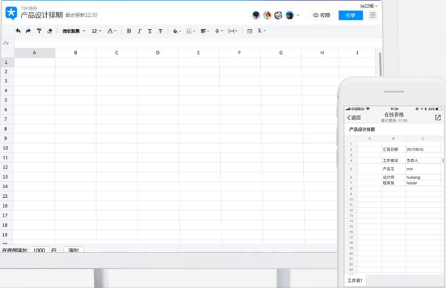This screenshot has width=446, height=288.
Task: Click the blue 分享 button
Action: tap(350, 15)
